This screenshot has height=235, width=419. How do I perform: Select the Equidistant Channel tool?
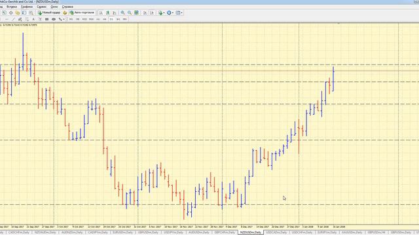point(20,19)
